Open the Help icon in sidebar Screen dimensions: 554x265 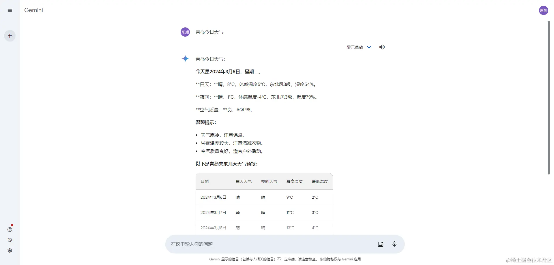10,230
